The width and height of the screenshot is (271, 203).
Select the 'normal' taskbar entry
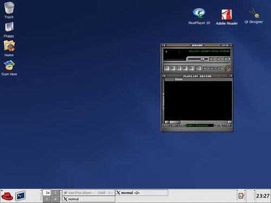pos(89,199)
